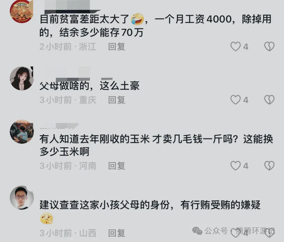Dislike the Henan comment with broken heart

point(269,166)
